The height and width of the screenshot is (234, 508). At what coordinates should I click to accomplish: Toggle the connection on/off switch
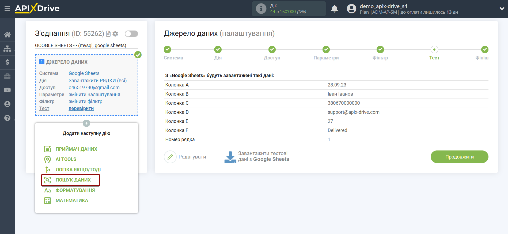click(x=131, y=34)
